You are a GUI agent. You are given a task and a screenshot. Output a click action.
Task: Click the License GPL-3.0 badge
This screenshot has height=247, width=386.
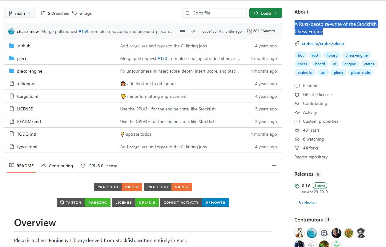[135, 202]
